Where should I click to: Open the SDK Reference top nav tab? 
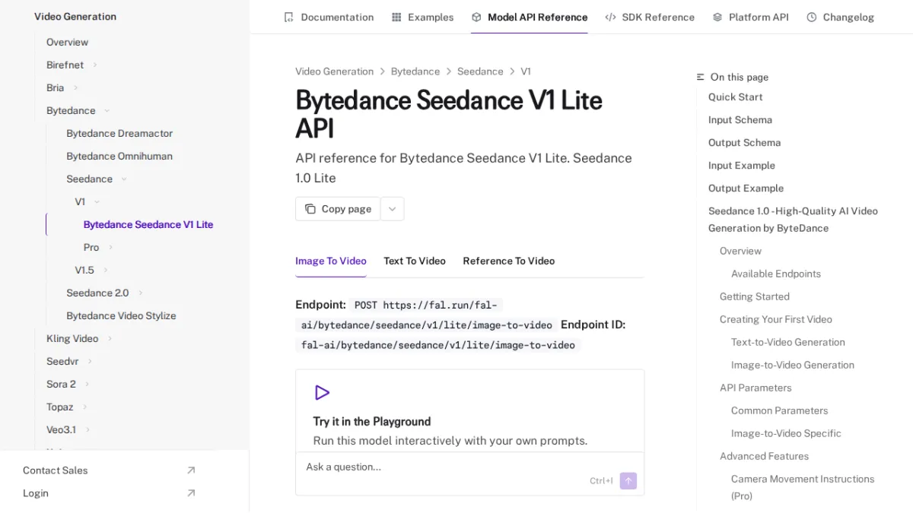pos(650,17)
